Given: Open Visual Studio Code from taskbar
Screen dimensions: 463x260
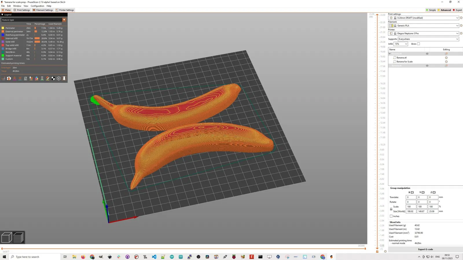Looking at the screenshot, I should (154, 257).
